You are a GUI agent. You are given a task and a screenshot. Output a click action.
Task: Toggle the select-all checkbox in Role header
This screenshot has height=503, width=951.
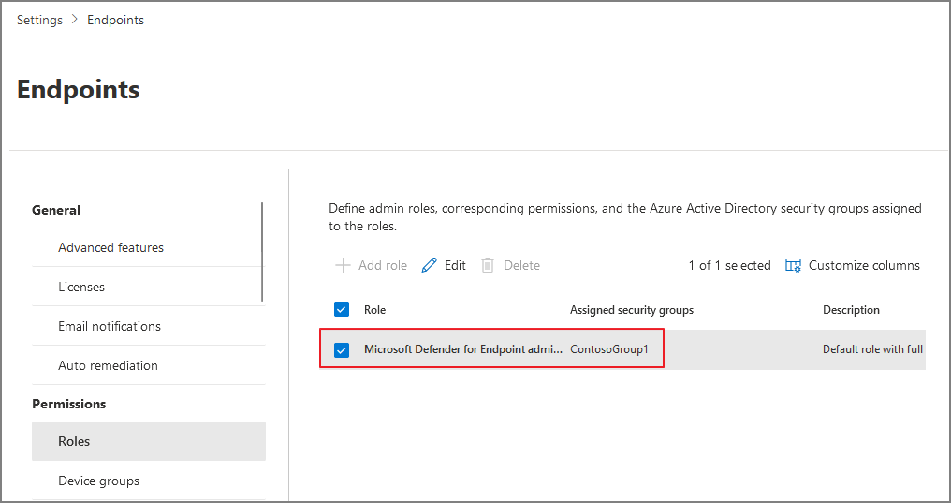tap(342, 309)
